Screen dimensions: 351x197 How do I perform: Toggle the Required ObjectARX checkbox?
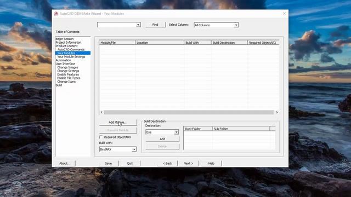point(101,137)
